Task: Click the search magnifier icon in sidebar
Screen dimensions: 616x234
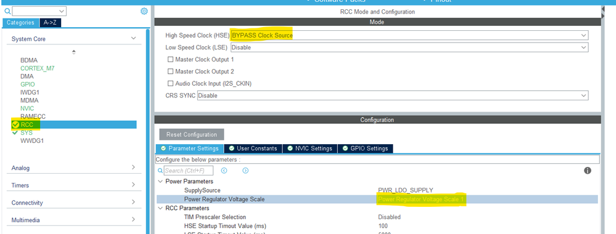Action: (7, 11)
